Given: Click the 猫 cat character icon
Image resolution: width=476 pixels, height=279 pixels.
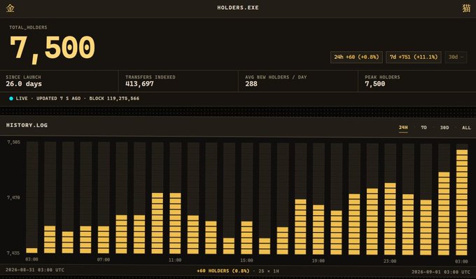Looking at the screenshot, I should pyautogui.click(x=466, y=8).
